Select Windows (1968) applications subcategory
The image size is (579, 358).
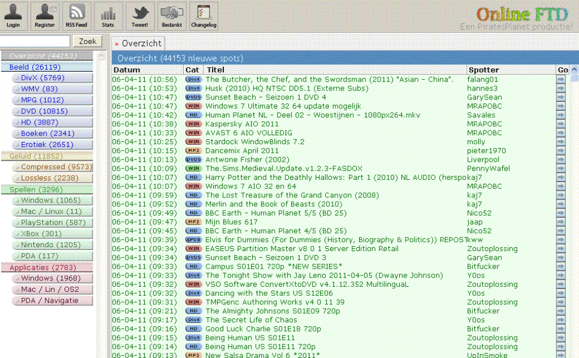(52, 278)
